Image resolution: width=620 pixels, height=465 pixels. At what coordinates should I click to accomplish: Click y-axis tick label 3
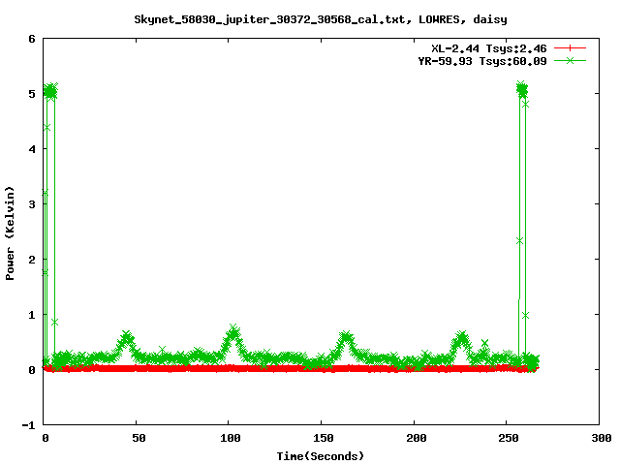coord(32,204)
